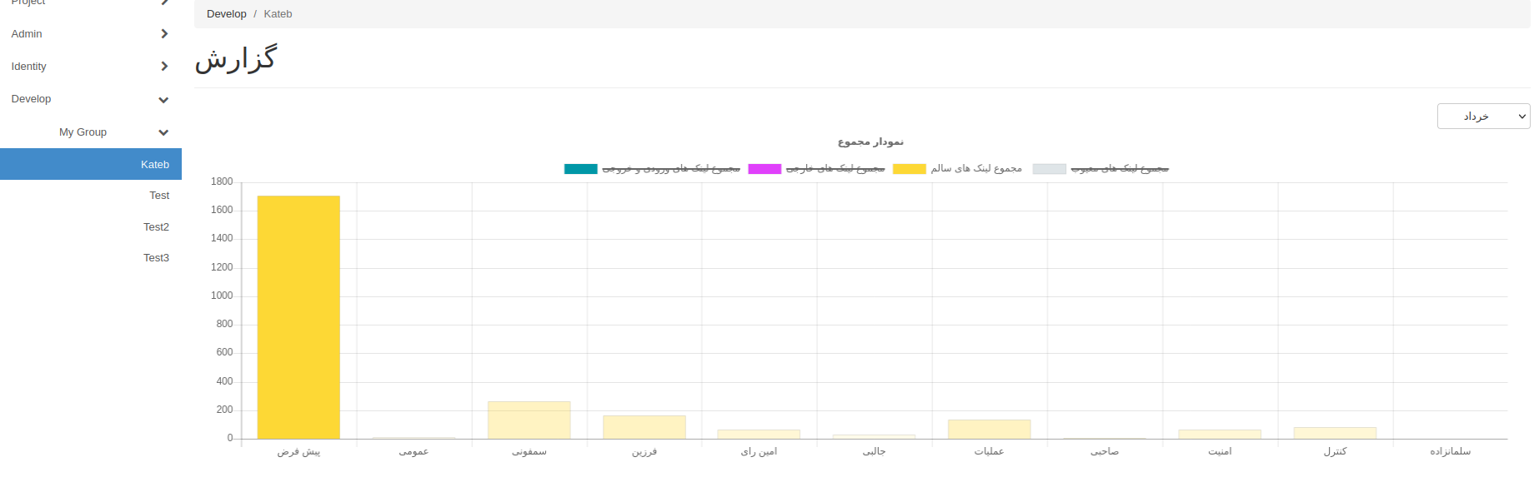
Task: Expand the Identity sidebar section
Action: pos(29,67)
